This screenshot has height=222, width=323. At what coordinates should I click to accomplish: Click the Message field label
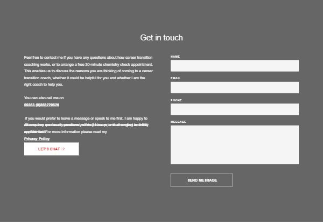tap(178, 122)
